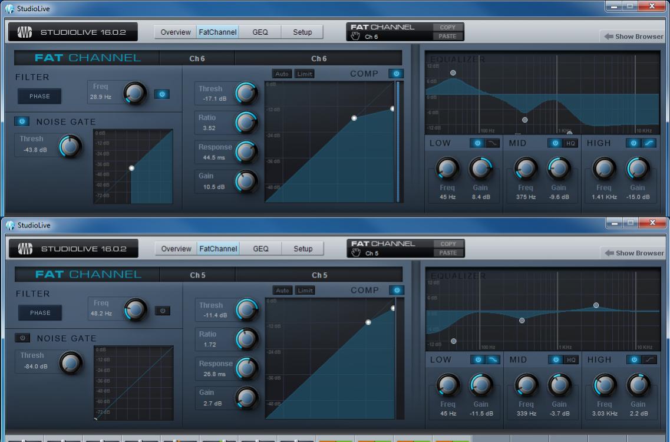Click Ch 5 MID band Gain knob
Viewport: 670px width, 442px height.
(x=559, y=385)
